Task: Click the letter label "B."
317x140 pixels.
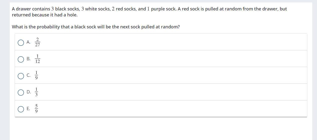Action: click(28, 59)
